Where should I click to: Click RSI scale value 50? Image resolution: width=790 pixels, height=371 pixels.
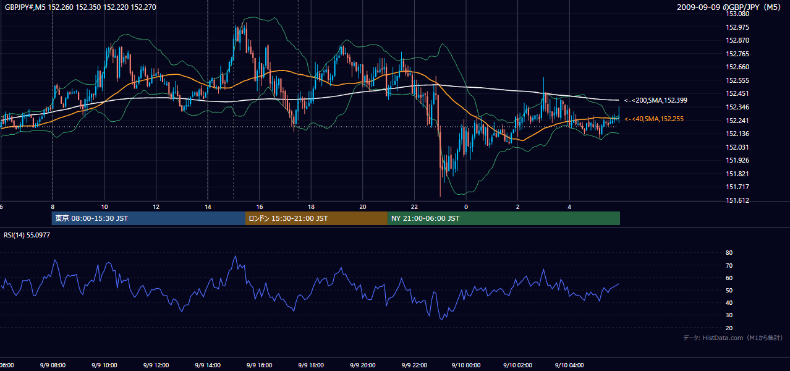[729, 290]
